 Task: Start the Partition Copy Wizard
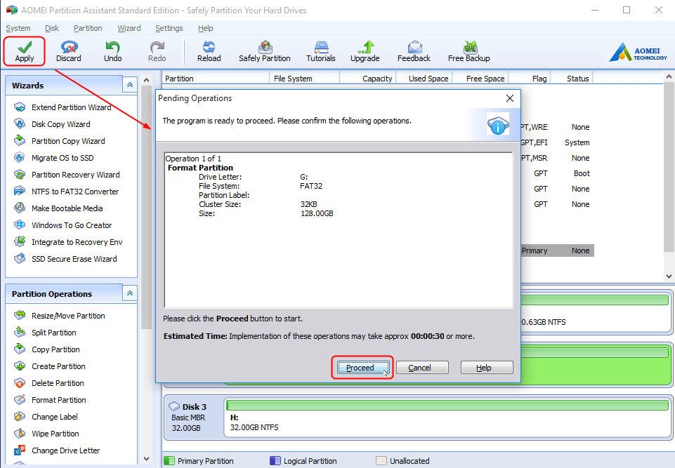point(60,140)
